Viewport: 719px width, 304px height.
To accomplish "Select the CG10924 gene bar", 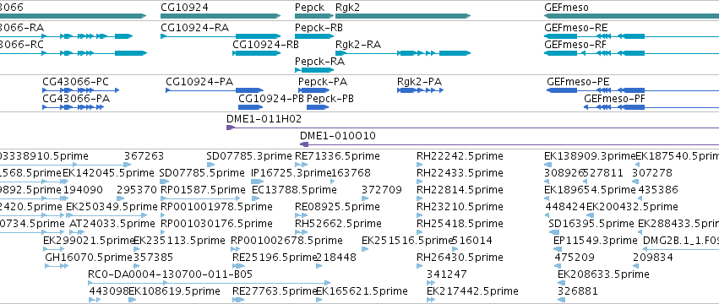I will coord(221,16).
